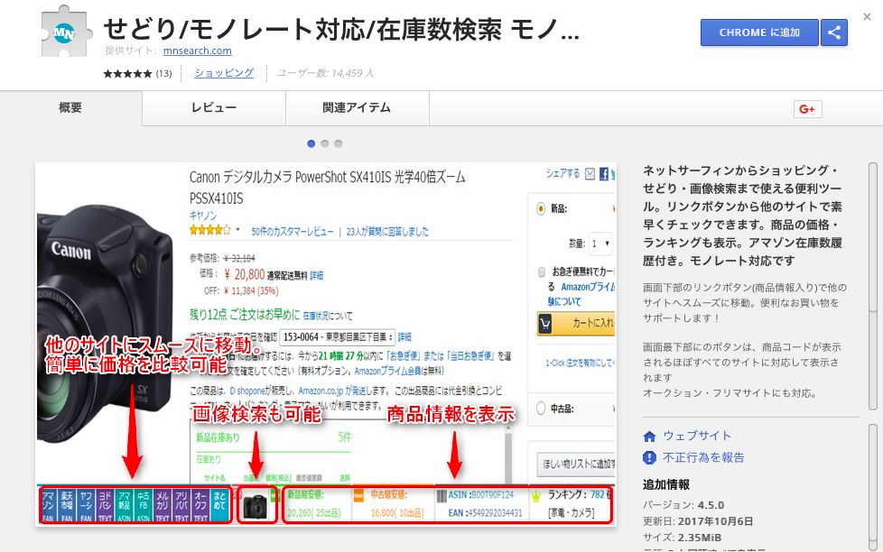
Task: Click the description text scrollbar
Action: click(872, 287)
